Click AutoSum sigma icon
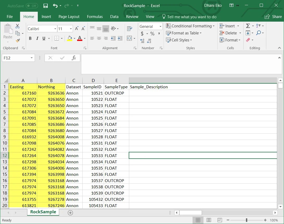Viewport: 284px width, 224px height. coord(248,26)
